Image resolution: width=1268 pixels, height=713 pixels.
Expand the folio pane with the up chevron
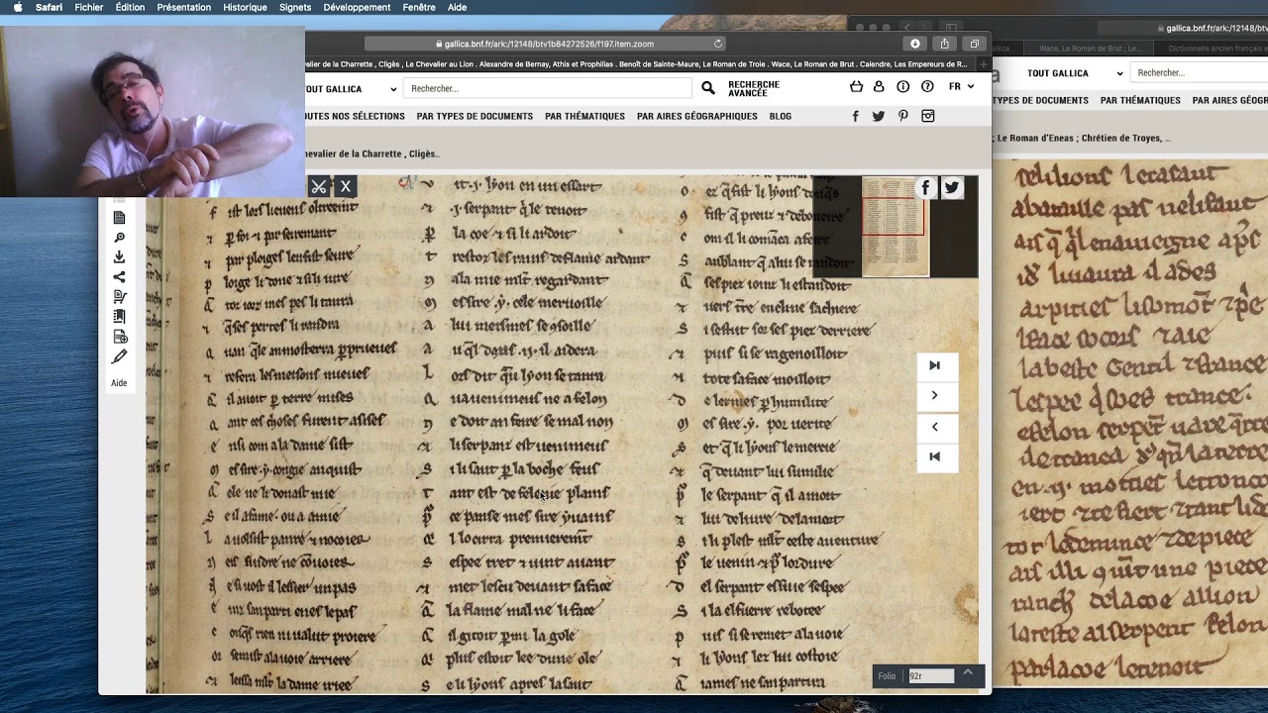pyautogui.click(x=968, y=673)
